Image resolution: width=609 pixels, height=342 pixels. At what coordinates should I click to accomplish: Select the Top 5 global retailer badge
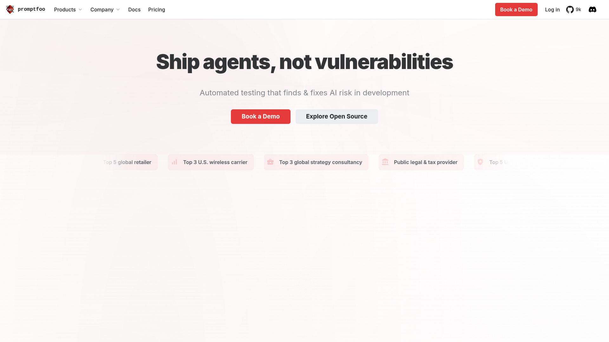click(x=127, y=162)
